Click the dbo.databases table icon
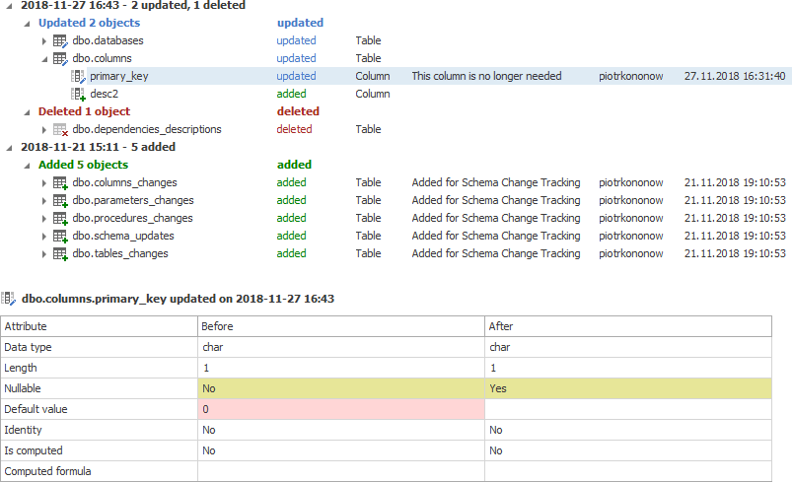This screenshot has height=482, width=792. pyautogui.click(x=60, y=41)
